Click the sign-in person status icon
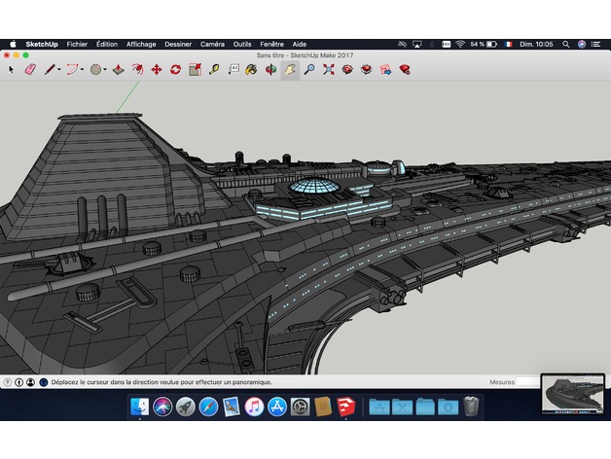 [x=31, y=382]
